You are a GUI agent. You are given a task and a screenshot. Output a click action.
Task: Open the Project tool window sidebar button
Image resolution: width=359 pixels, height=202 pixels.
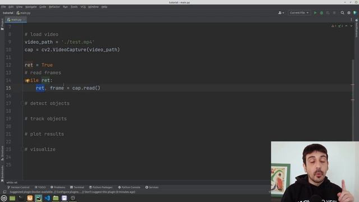pyautogui.click(x=2, y=24)
